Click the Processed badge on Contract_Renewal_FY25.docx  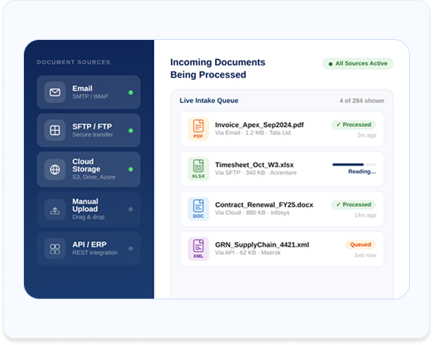pos(354,204)
